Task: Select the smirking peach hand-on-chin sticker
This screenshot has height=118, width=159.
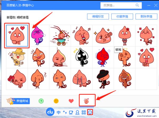Action: point(38,57)
